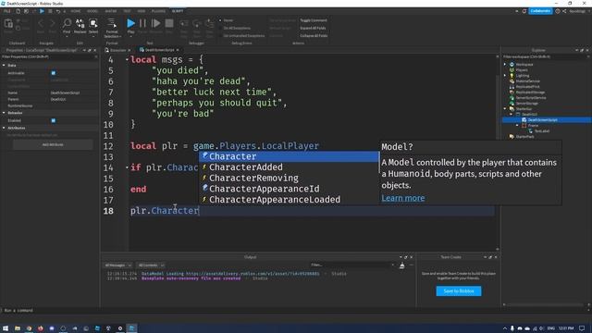Viewport: 592px width, 333px height.
Task: Select the Never break-on-errors option
Action: click(228, 20)
